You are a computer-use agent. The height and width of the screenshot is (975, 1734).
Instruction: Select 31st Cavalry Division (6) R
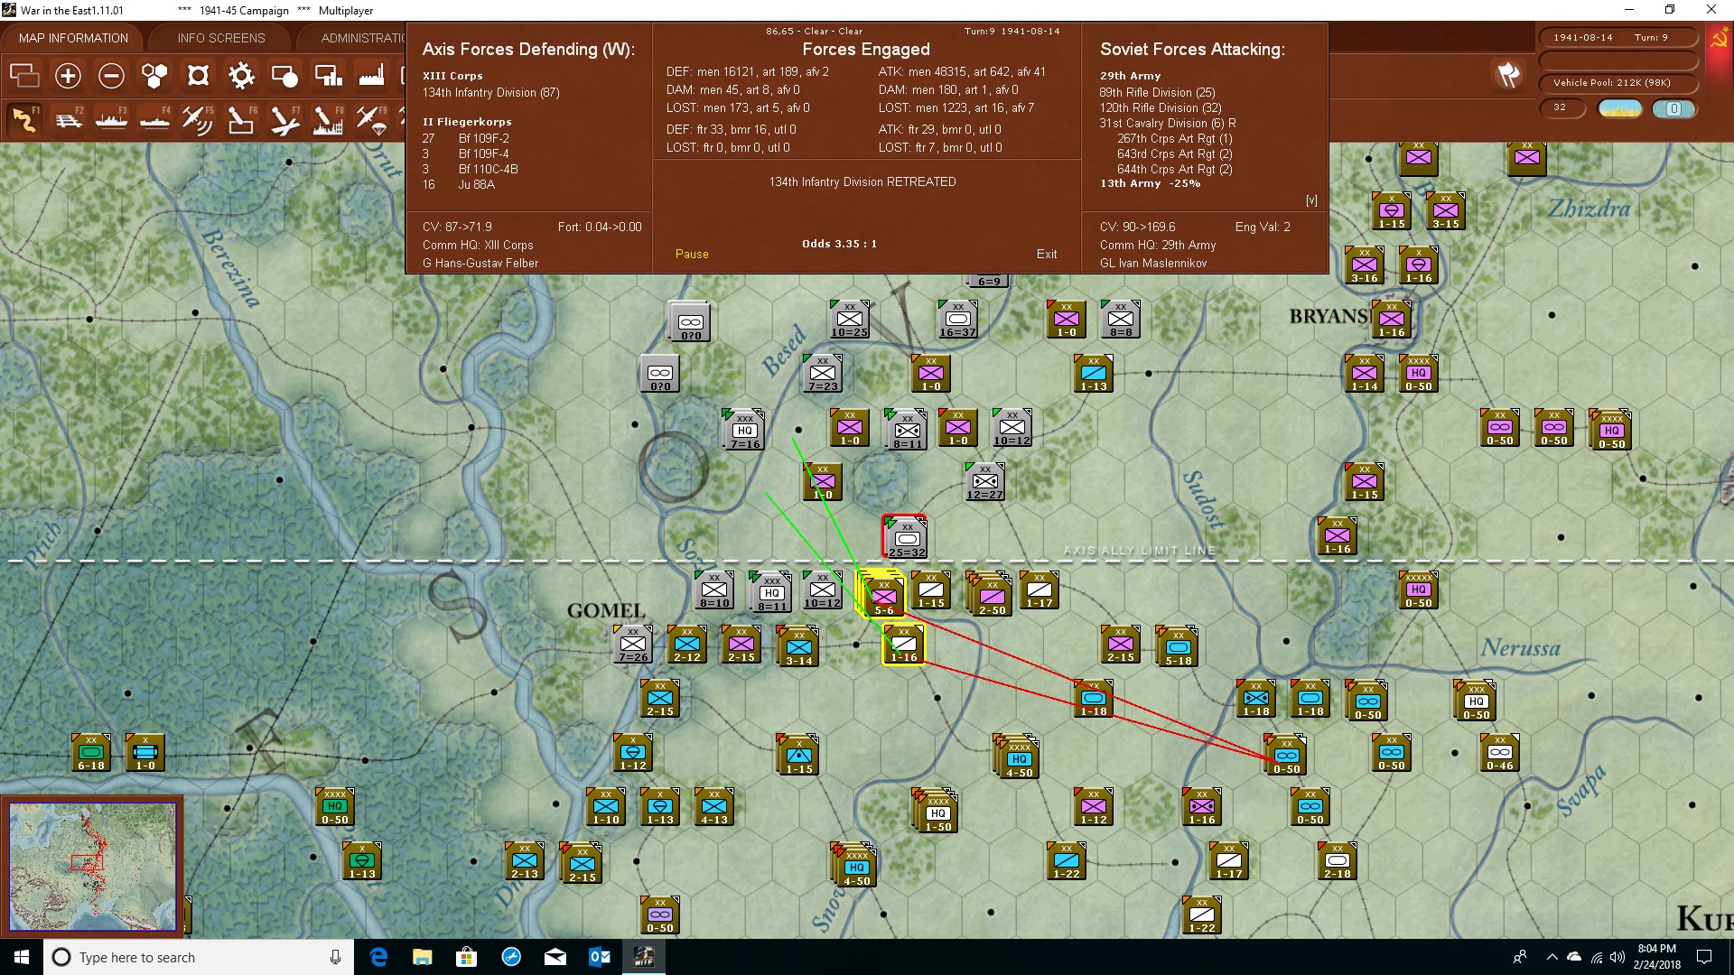click(1168, 123)
